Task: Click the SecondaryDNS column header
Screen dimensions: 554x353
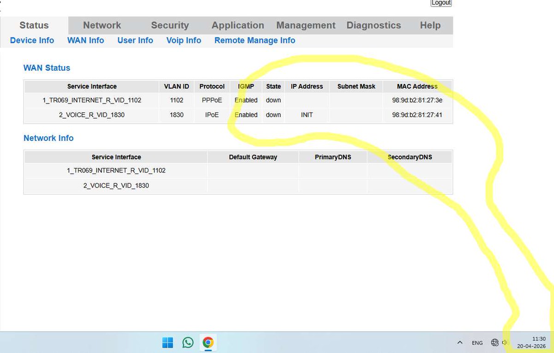Action: [410, 157]
